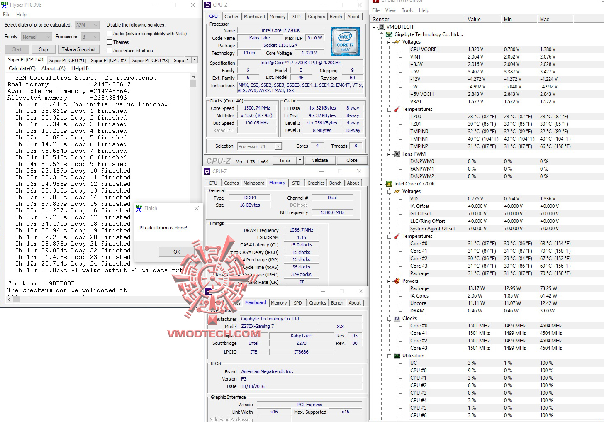Viewport: 604px width, 422px height.
Task: Toggle the Aero Glass Interface checkbox
Action: (x=109, y=50)
